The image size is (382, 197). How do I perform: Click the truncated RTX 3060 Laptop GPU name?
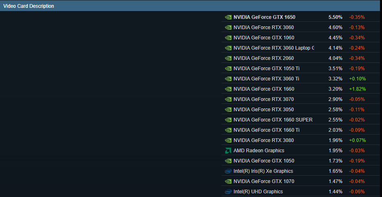point(273,48)
